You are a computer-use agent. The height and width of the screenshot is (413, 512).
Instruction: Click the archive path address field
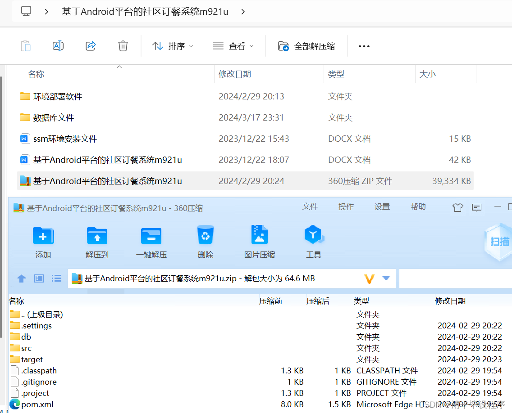tap(232, 278)
